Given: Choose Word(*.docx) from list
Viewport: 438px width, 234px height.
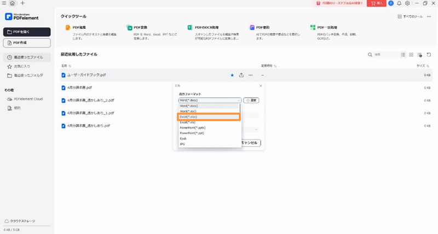Looking at the screenshot, I should pyautogui.click(x=209, y=106).
